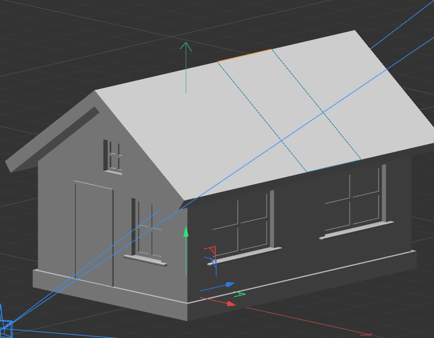Select the small green plane handle near gizmo
Screen dimensions: 434x338
(x=240, y=294)
